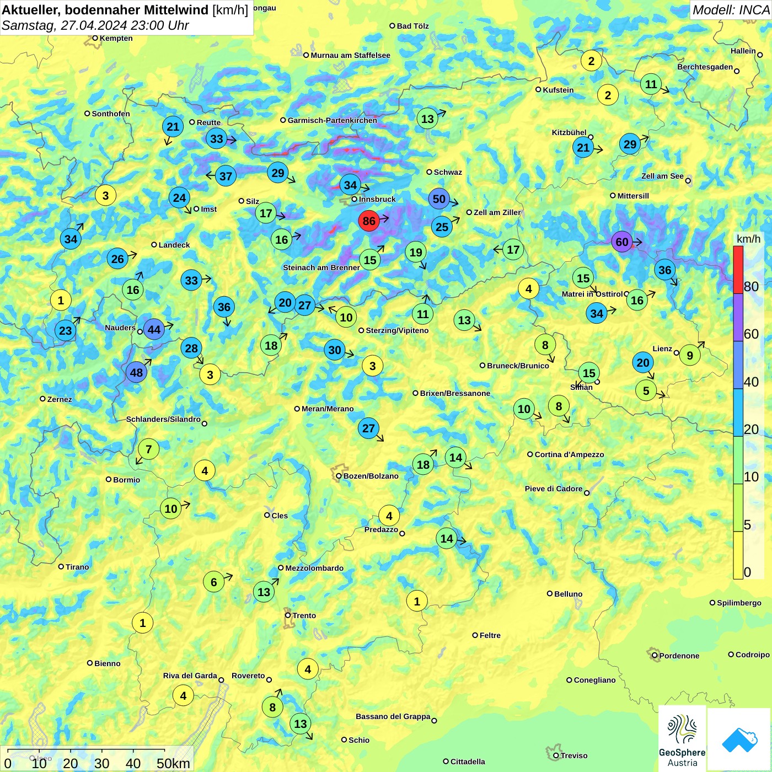
Task: Click the 'Steinach am Brenner' label
Action: coord(321,267)
